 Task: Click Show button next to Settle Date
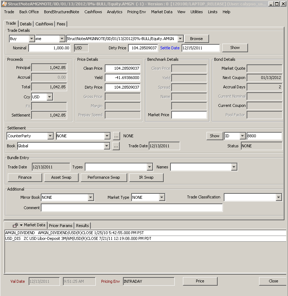coord(235,48)
